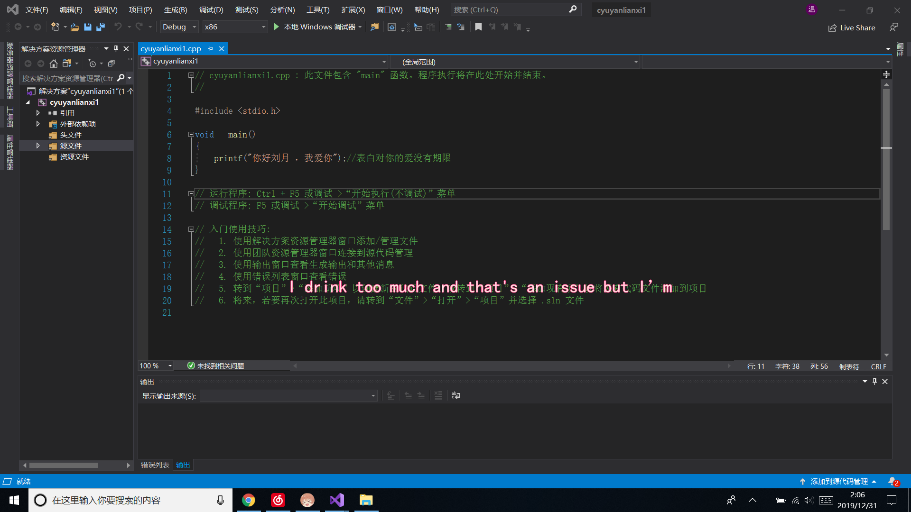
Task: Clear all output using the clear icon
Action: (438, 395)
